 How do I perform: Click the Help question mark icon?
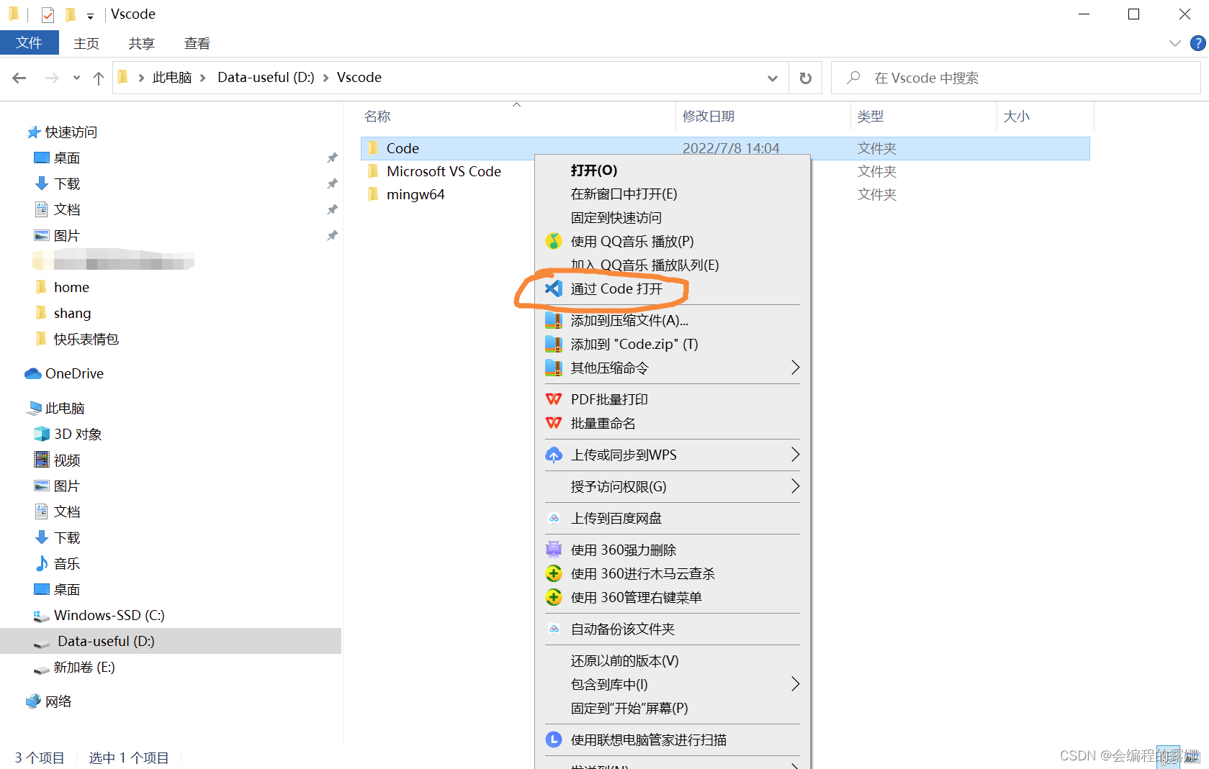(1197, 43)
